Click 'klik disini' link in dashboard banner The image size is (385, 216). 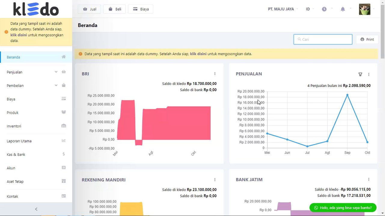coord(198,54)
